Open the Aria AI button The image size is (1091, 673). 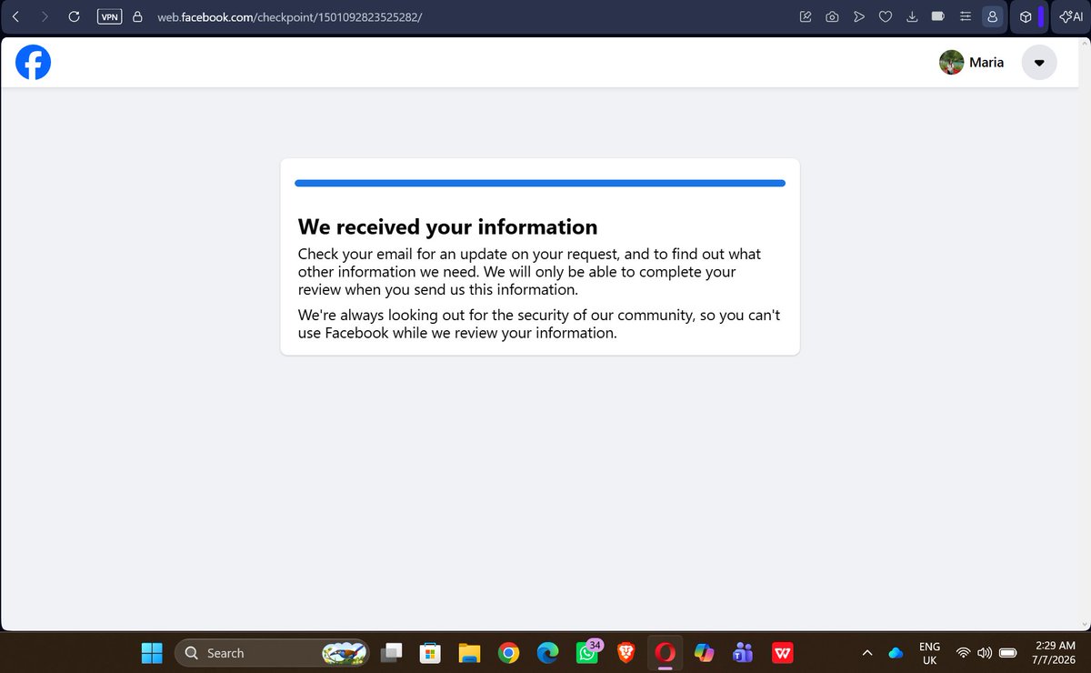1071,16
